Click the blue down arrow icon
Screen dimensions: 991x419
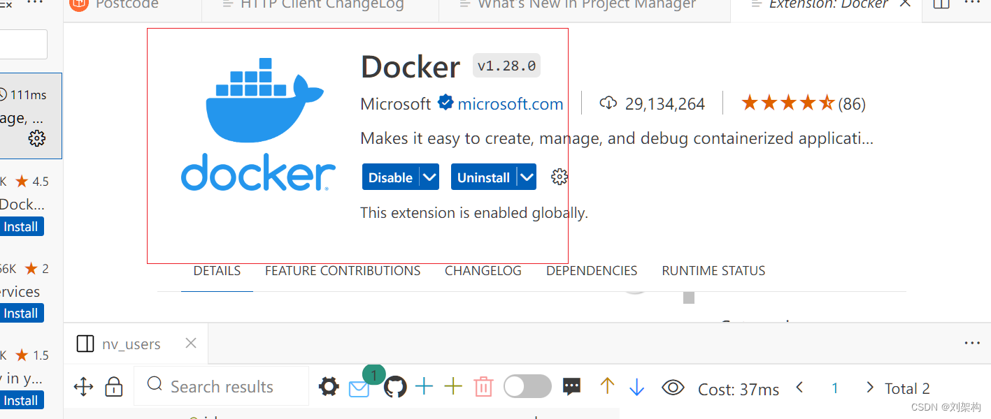pos(636,388)
